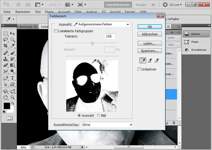The width and height of the screenshot is (212, 150).
Task: Open the Ebenen panel
Action: [196, 34]
